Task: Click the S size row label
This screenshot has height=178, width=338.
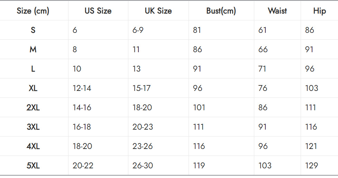Action: click(33, 30)
